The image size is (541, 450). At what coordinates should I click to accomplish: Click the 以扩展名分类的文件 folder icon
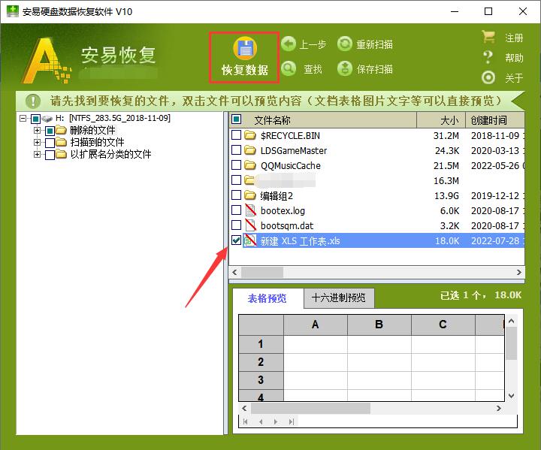point(61,154)
